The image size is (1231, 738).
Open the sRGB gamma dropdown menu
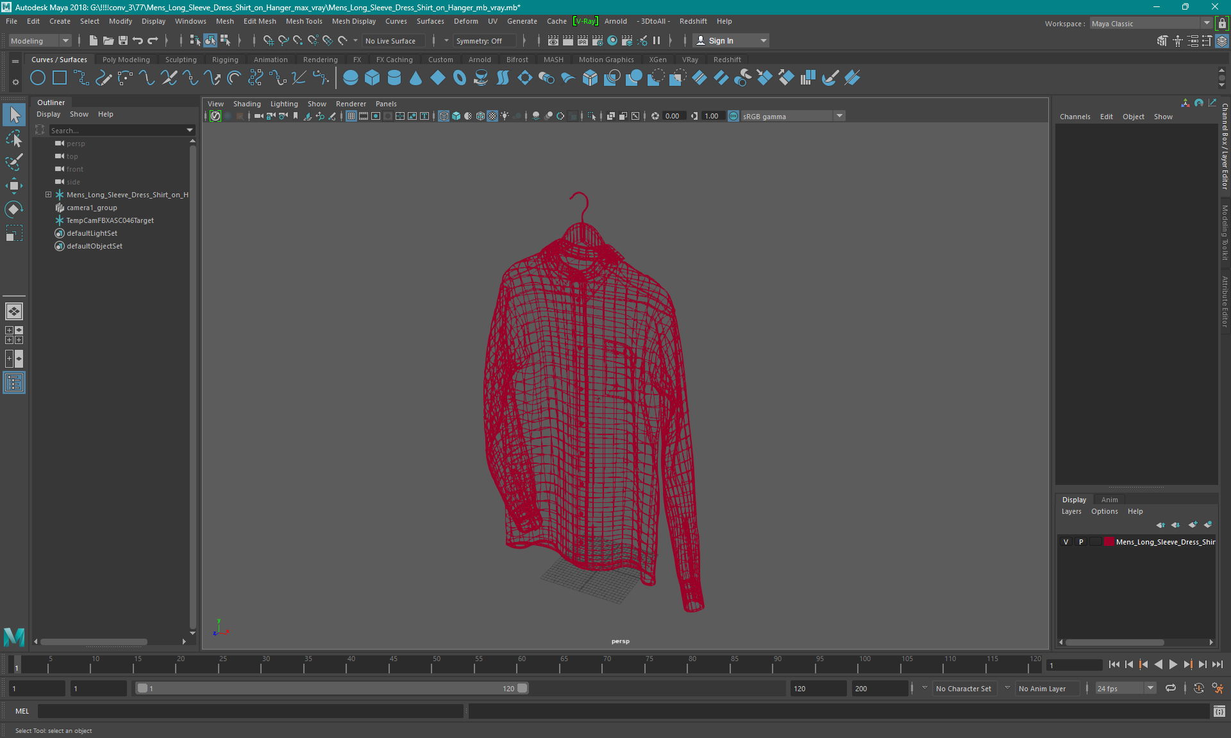(841, 115)
